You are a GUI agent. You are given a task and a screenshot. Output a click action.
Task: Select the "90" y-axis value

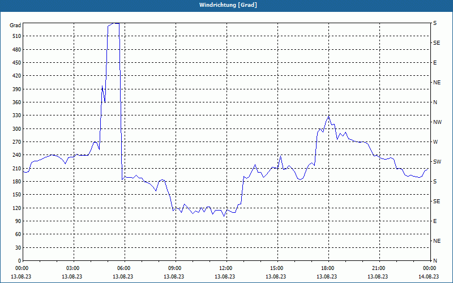pos(18,221)
